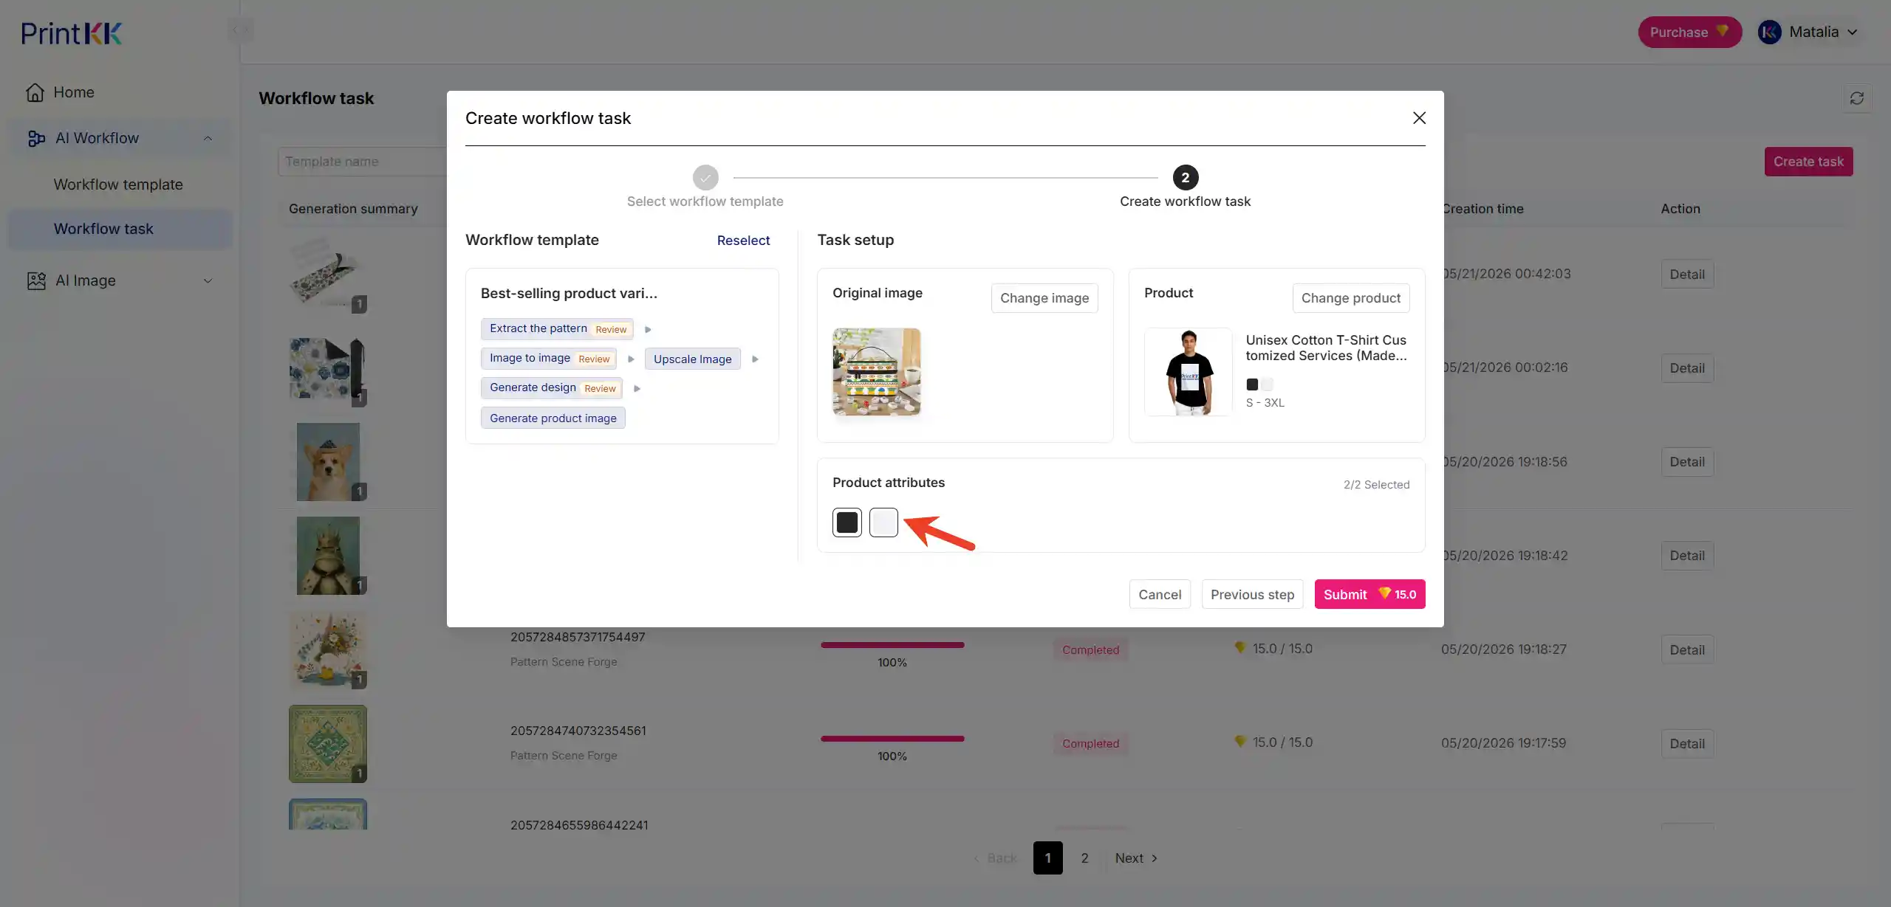
Task: Click the Generation summary column header
Action: [353, 209]
